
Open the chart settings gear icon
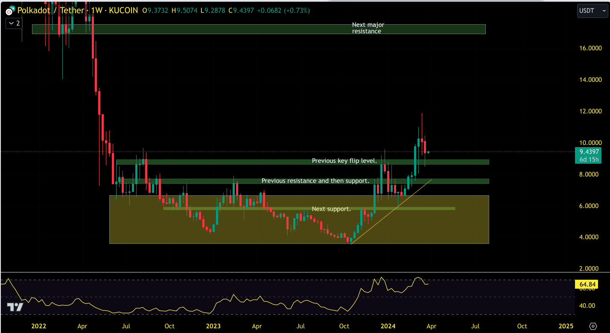point(593,326)
